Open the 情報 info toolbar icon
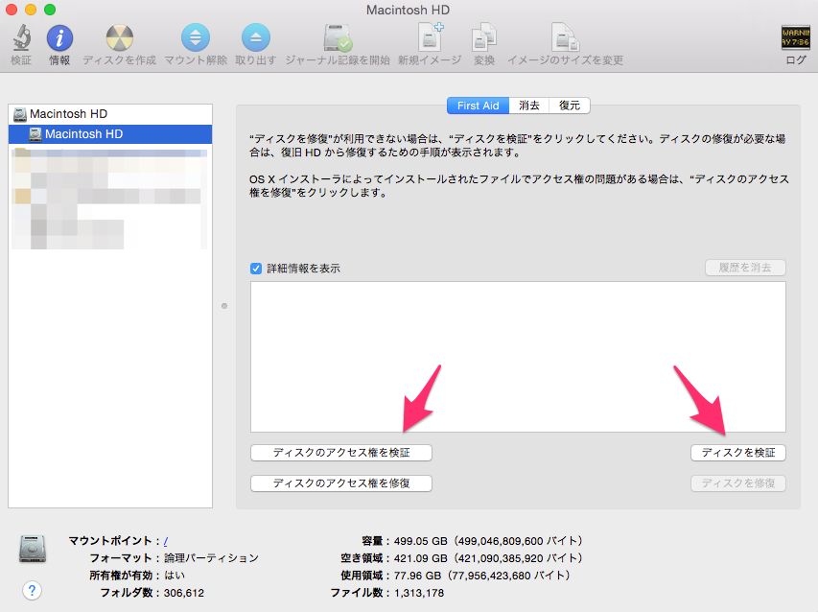The width and height of the screenshot is (818, 612). pos(59,38)
